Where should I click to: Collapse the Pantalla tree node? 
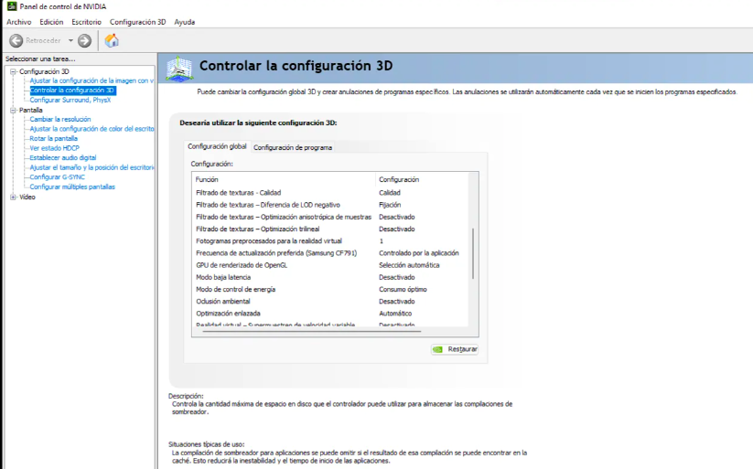click(13, 110)
